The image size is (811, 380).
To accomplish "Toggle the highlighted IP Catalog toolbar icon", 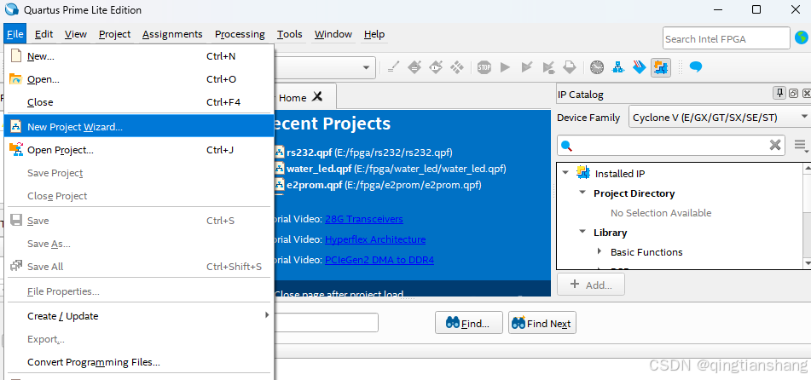I will pos(661,67).
